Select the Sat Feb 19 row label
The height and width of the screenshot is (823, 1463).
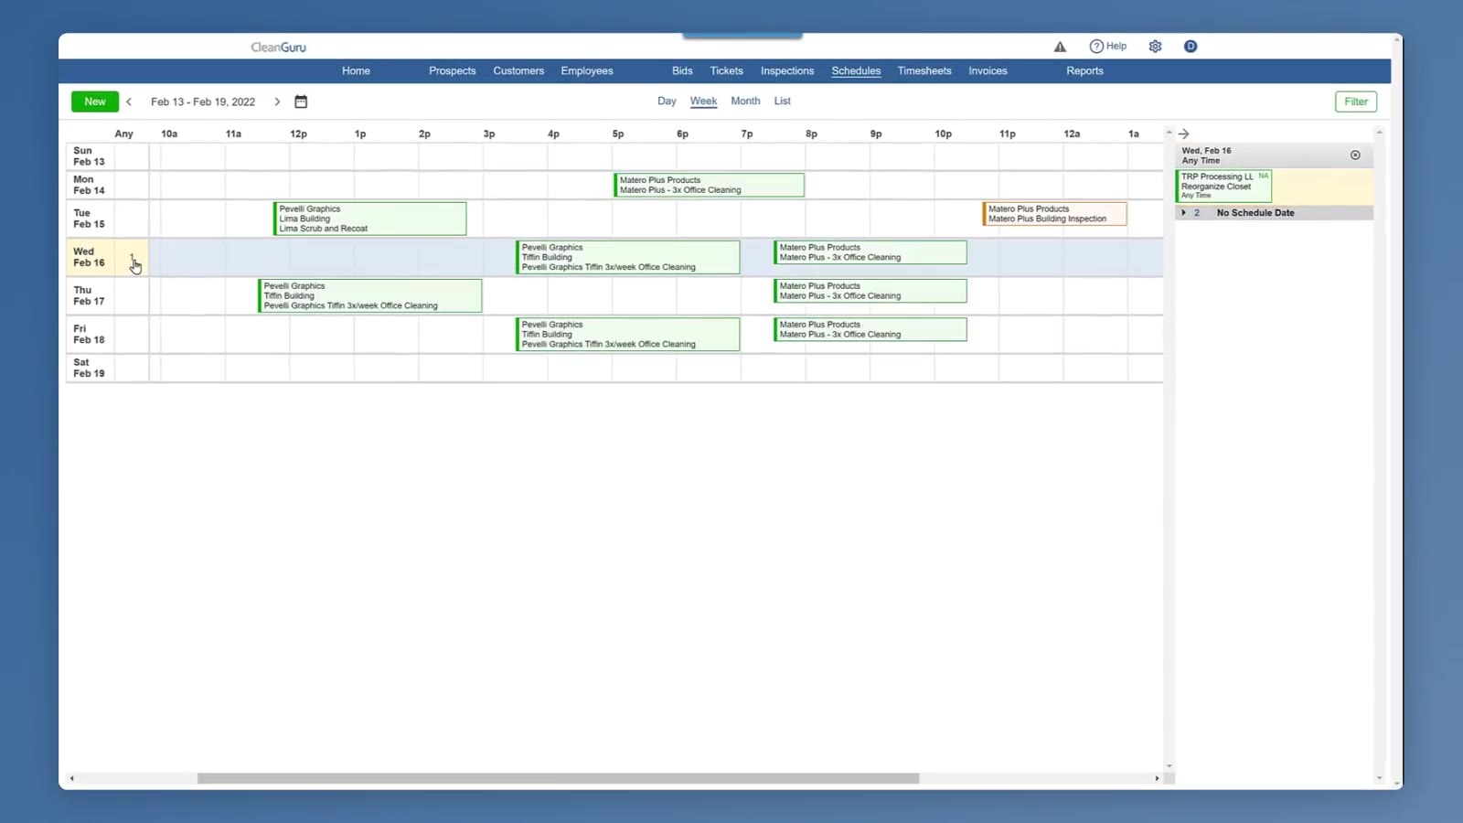[x=89, y=368]
